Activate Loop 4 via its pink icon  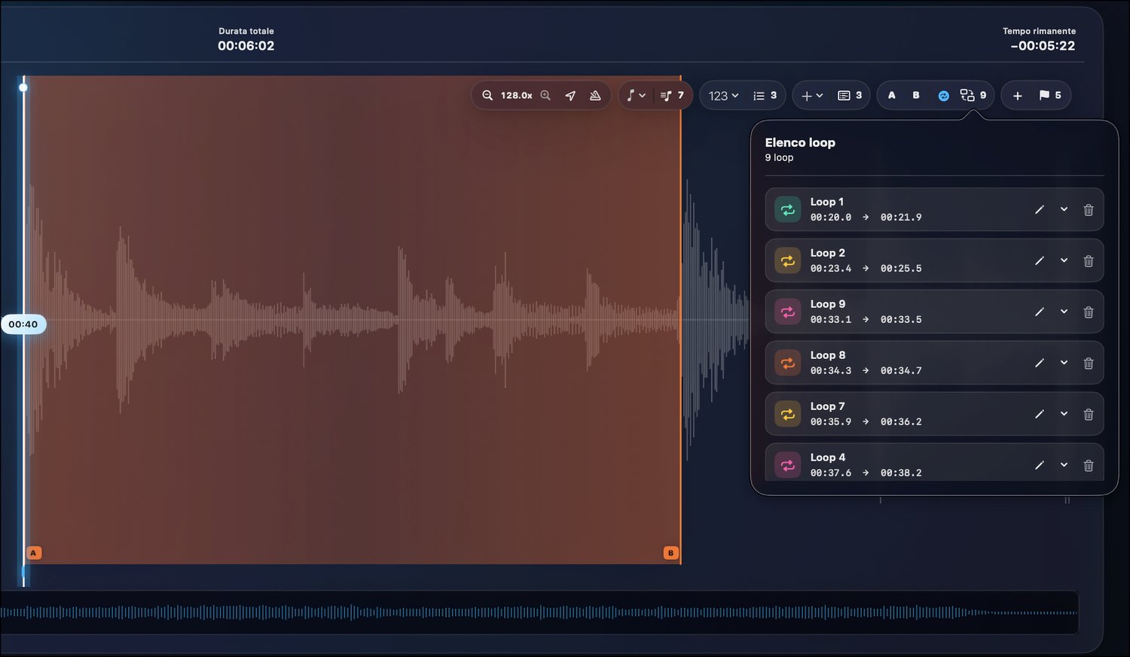pos(788,466)
